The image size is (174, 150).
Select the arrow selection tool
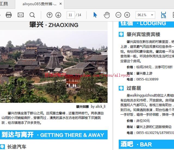coord(95,15)
